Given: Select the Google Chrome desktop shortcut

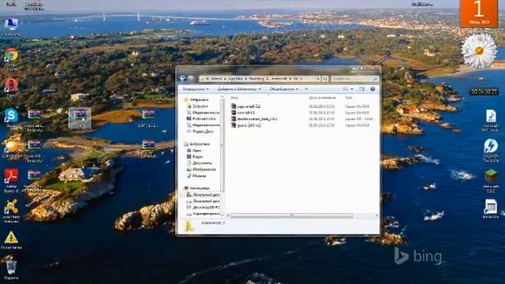Looking at the screenshot, I should tap(11, 59).
